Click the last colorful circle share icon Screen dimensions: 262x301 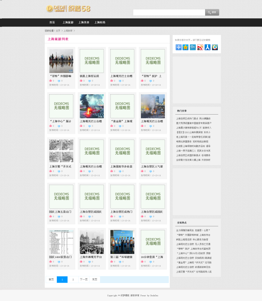[214, 47]
